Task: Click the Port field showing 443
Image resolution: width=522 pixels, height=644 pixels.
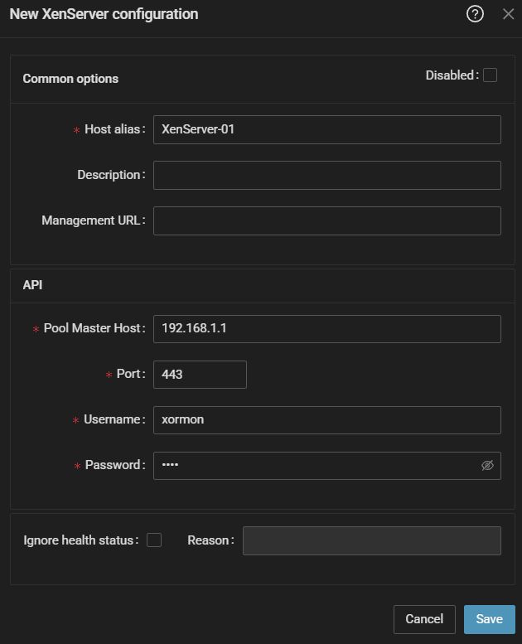Action: [200, 375]
